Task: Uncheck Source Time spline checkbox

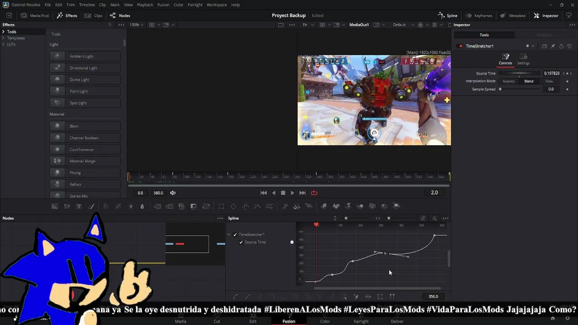Action: point(241,242)
